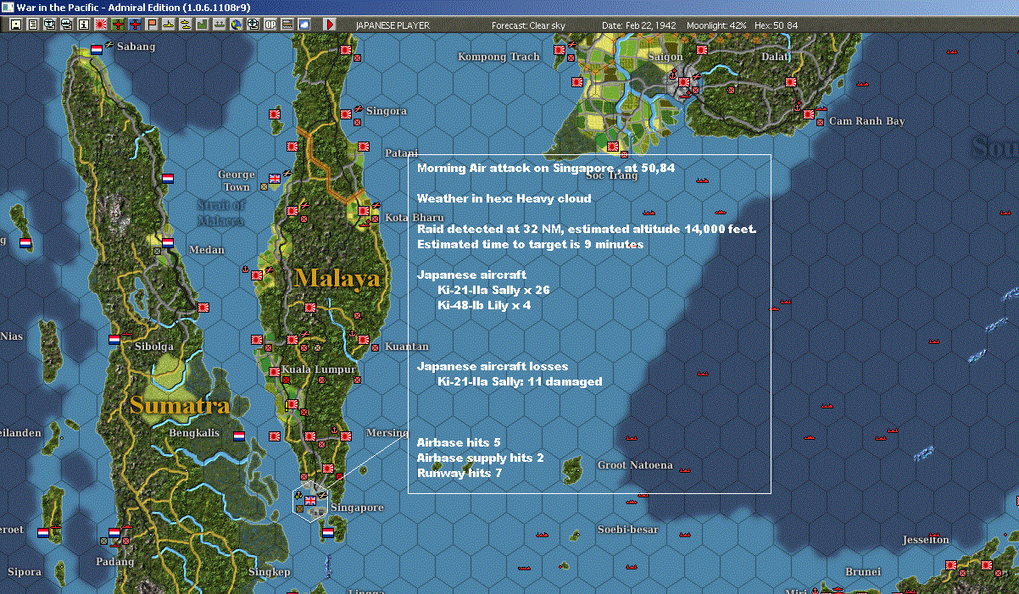The image size is (1019, 594).
Task: Select the Dutch flag base at Medan
Action: tap(168, 243)
